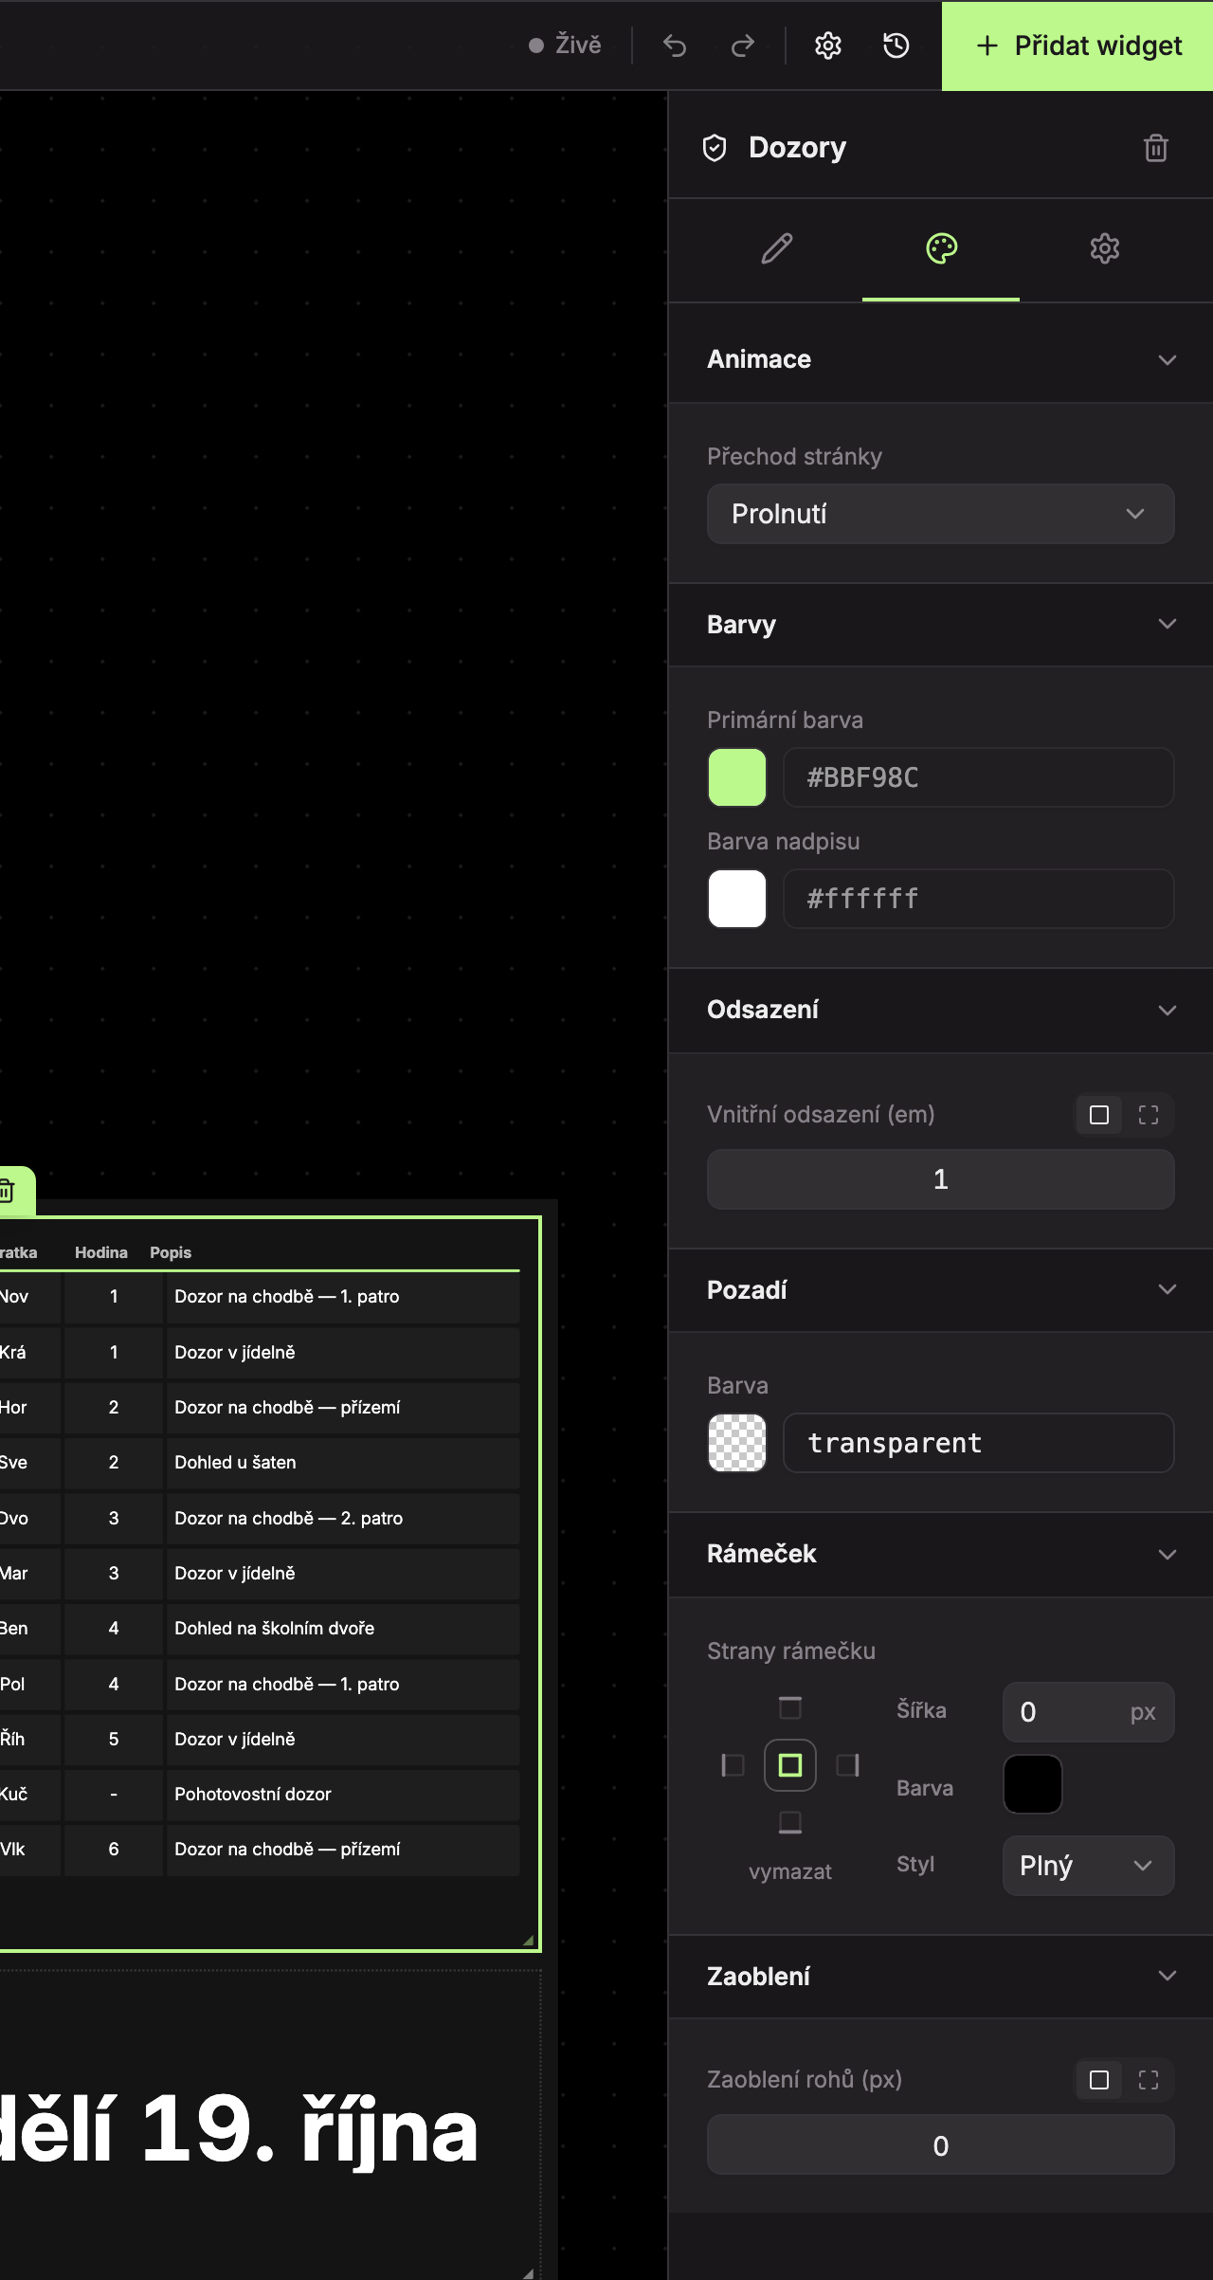Select left border side icon
1213x2280 pixels.
(733, 1765)
